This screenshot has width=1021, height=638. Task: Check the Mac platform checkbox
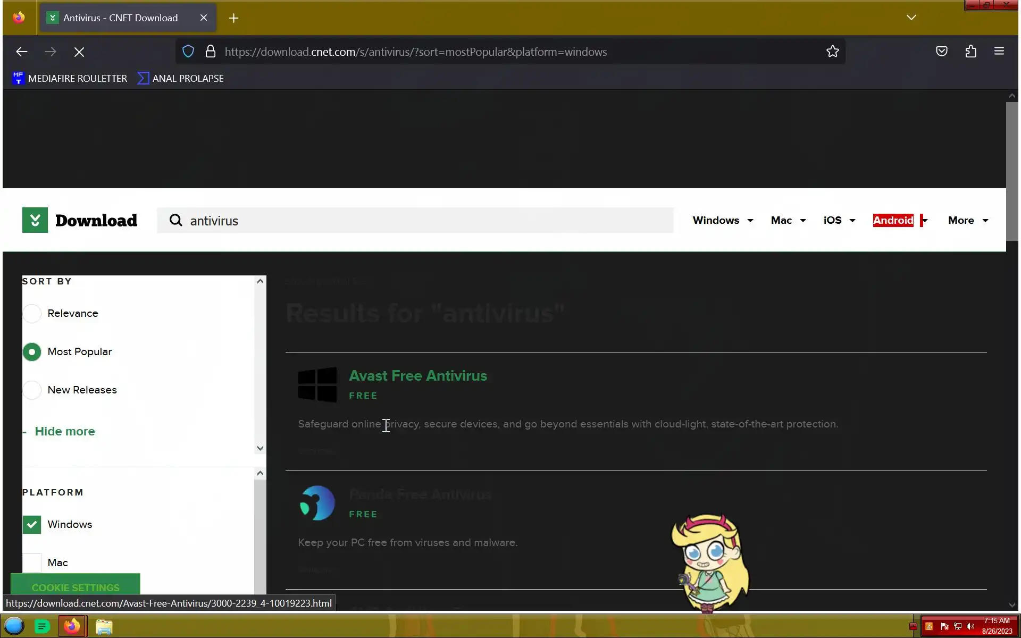[32, 563]
